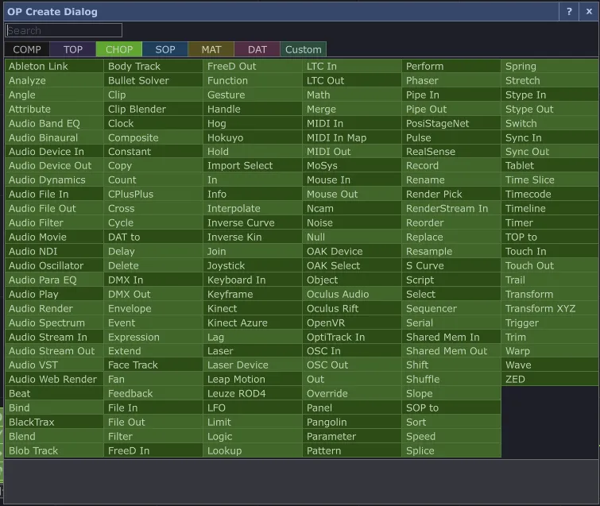Select the Kinect Azure operator
The height and width of the screenshot is (506, 600).
click(x=253, y=323)
